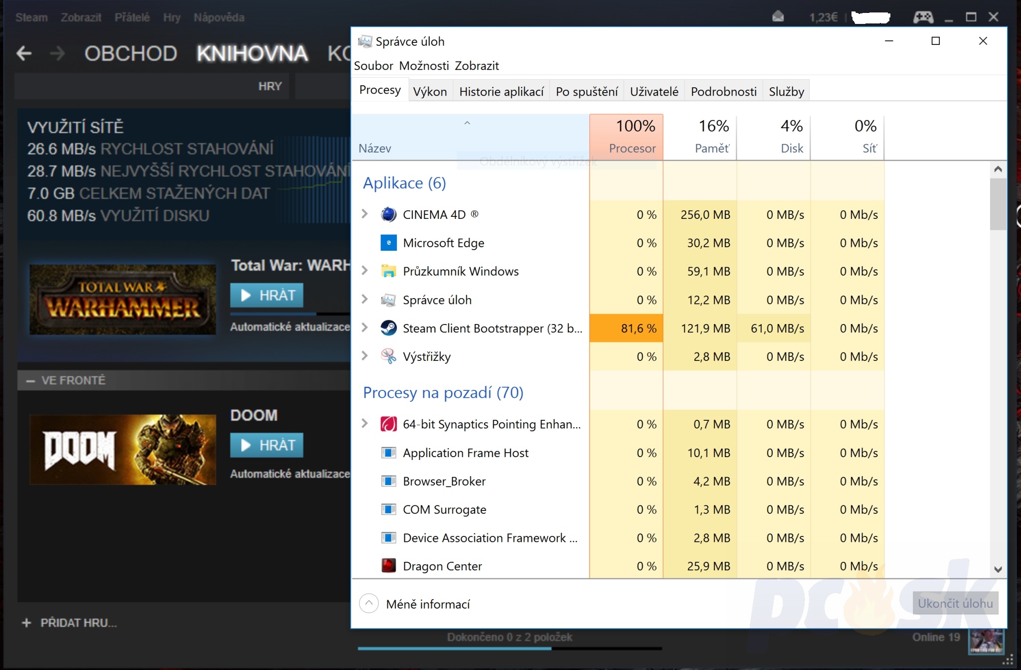1021x670 pixels.
Task: Click the Ukončit úlohu button
Action: coord(955,603)
